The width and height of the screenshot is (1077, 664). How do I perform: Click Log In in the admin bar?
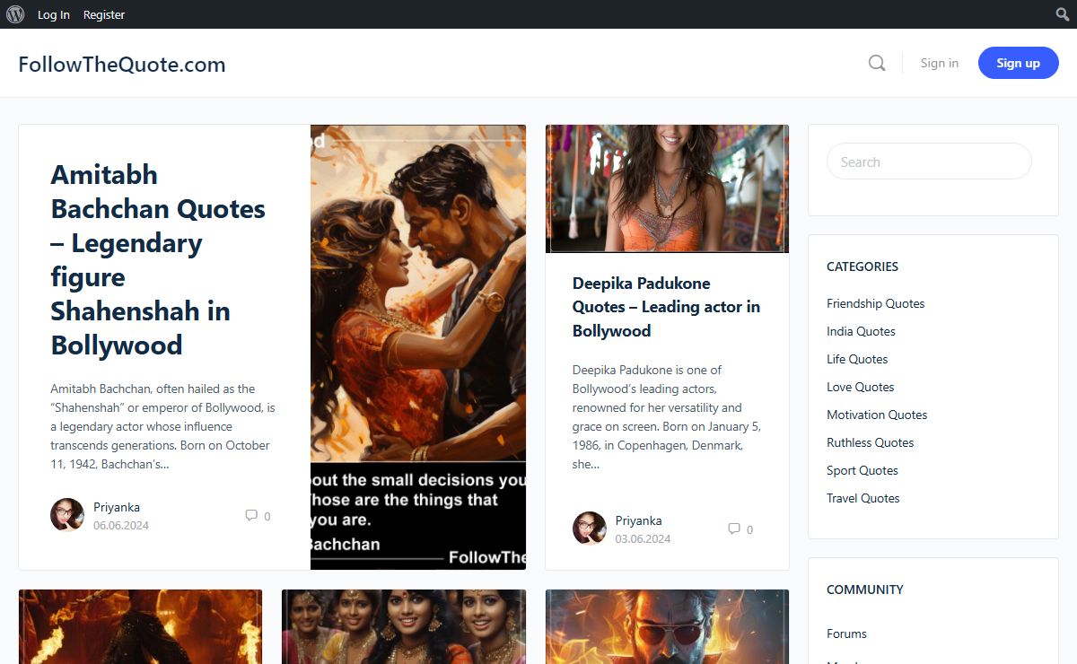(54, 14)
